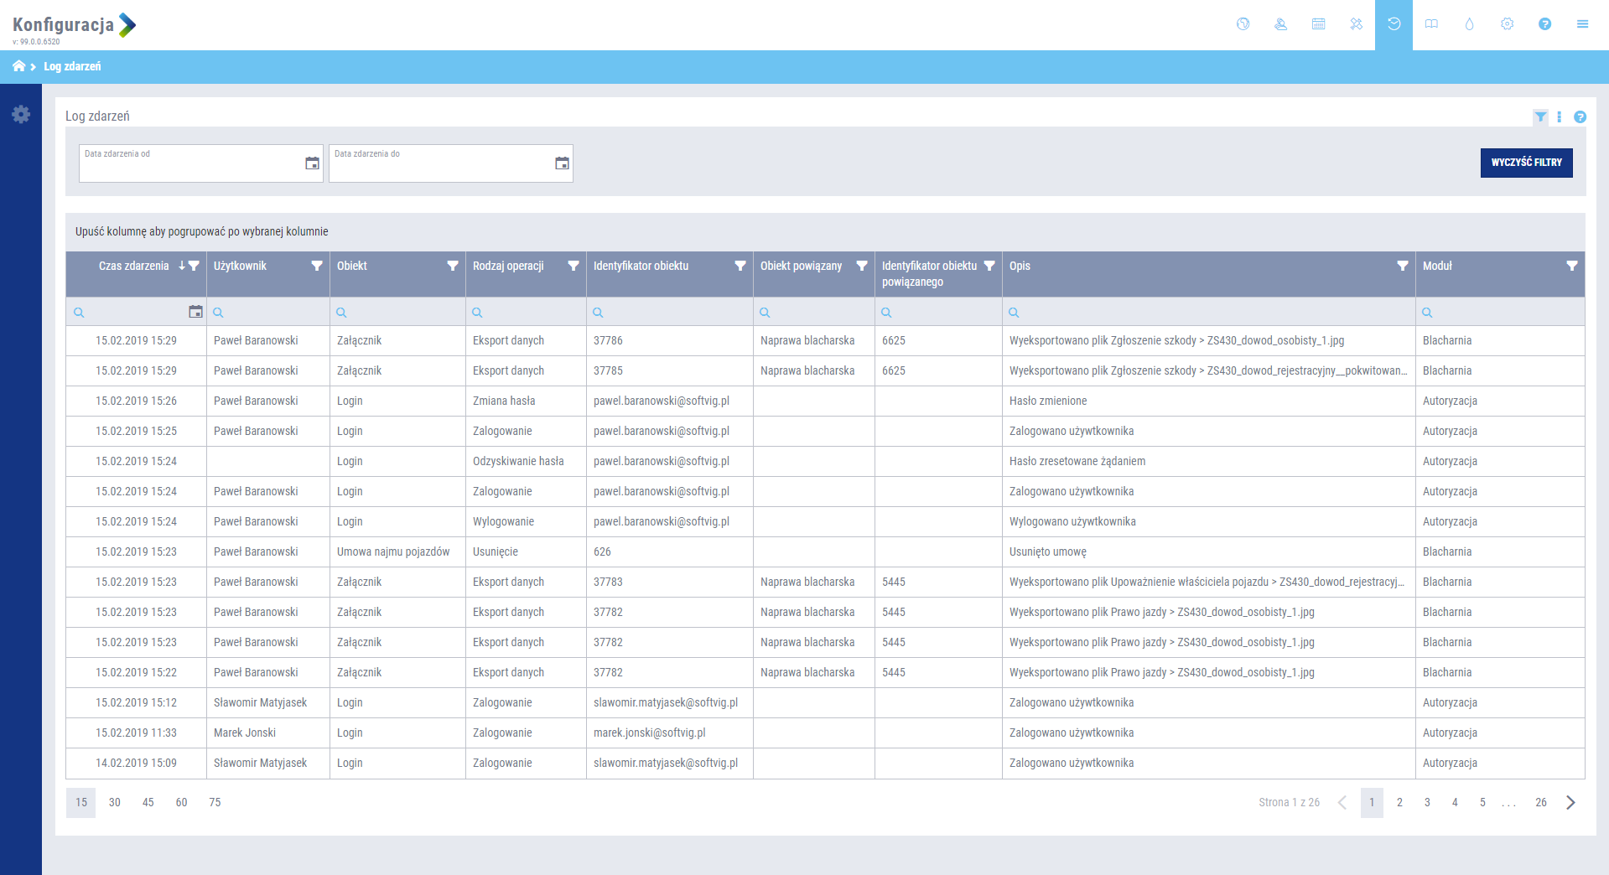Go to page 3 of results
Viewport: 1609px width, 875px height.
[x=1427, y=802]
